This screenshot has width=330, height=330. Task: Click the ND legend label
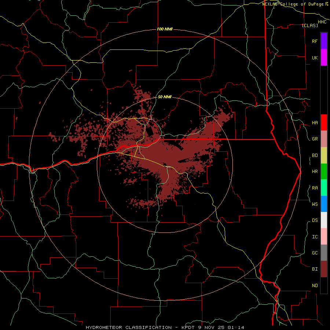click(315, 286)
